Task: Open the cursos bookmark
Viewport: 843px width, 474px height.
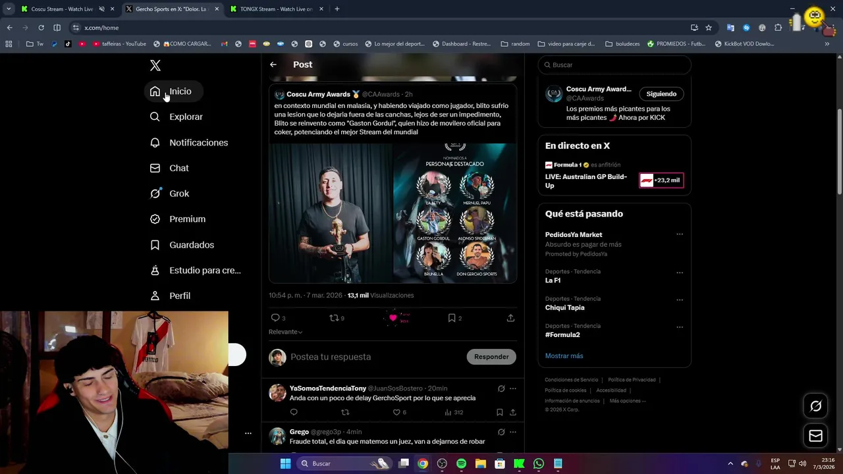Action: pos(346,44)
